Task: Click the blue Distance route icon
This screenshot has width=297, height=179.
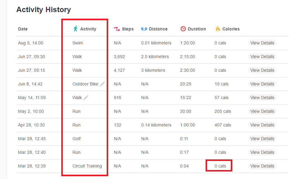Action: coord(144,29)
